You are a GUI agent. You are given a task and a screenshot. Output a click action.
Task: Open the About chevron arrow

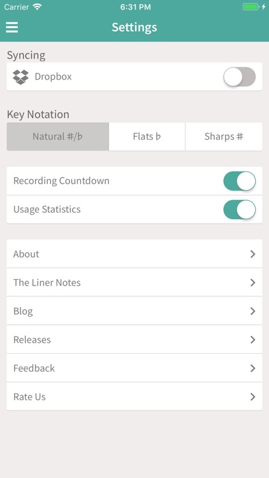pos(253,254)
